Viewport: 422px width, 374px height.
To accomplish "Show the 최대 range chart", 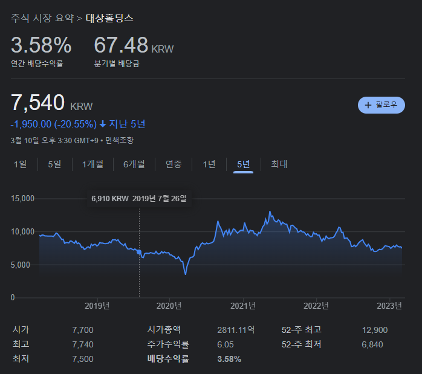I will coord(279,164).
